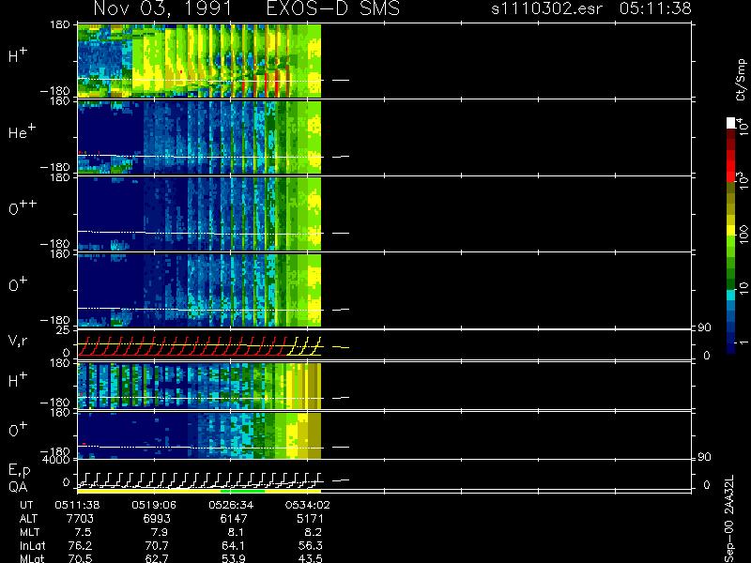Viewport: 751px width, 563px height.
Task: Click the 'He+' panel label
Action: [x=22, y=131]
